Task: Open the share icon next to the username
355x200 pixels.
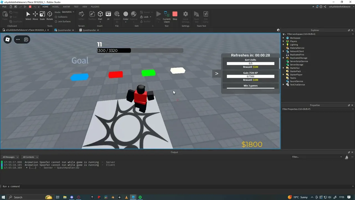Action: point(325,7)
